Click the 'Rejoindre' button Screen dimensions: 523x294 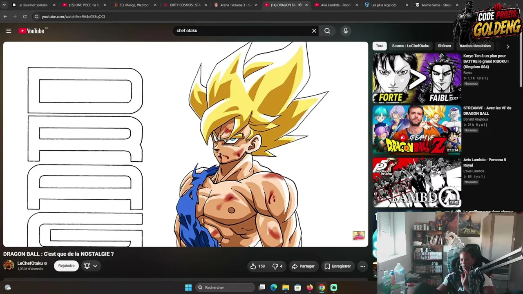[x=66, y=266]
